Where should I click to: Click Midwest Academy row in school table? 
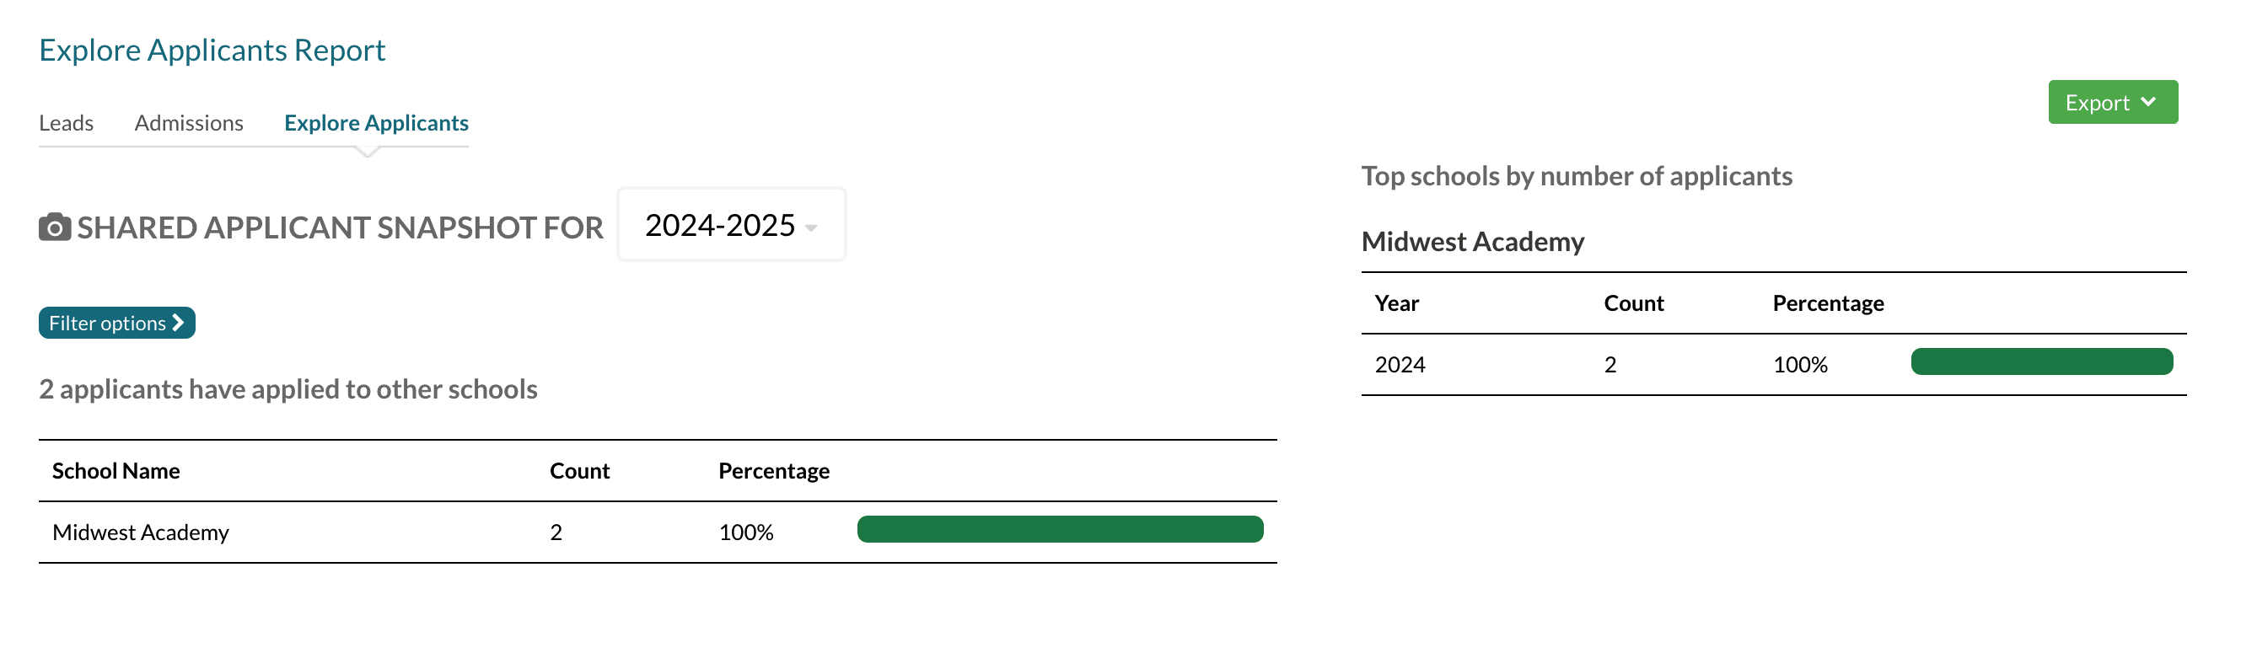coord(141,533)
